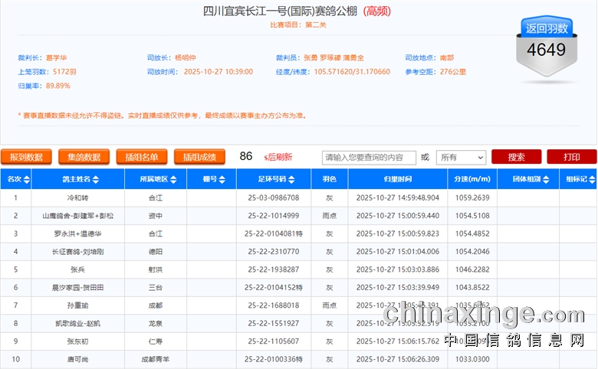This screenshot has width=598, height=369.
Task: Open the 所有 filter dropdown
Action: tap(461, 157)
